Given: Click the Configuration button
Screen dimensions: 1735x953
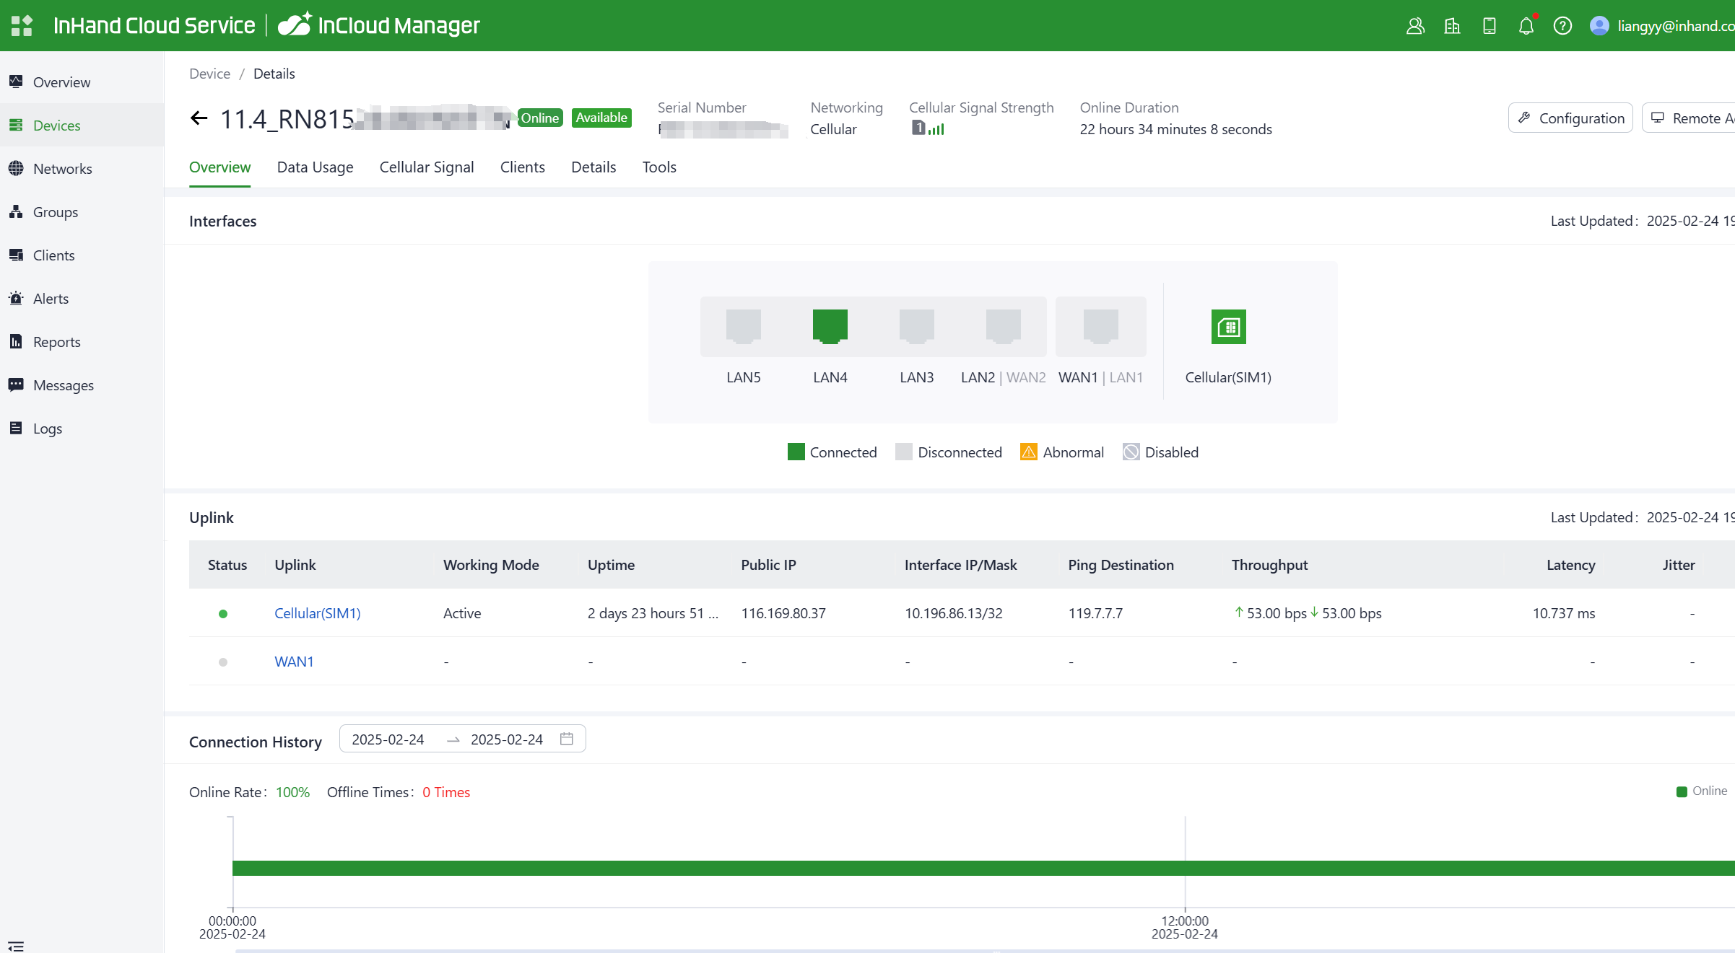Looking at the screenshot, I should coord(1570,118).
